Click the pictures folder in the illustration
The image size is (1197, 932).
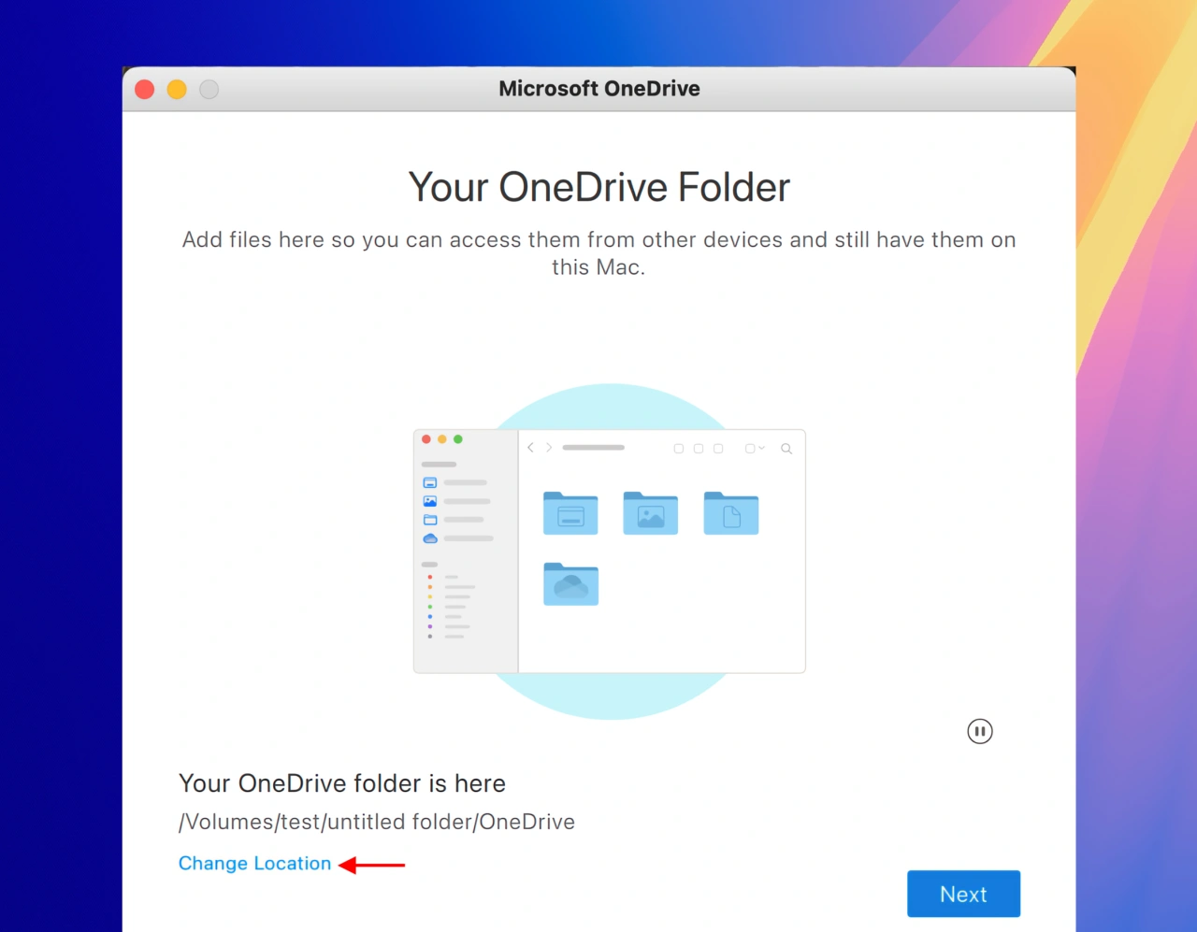[650, 514]
